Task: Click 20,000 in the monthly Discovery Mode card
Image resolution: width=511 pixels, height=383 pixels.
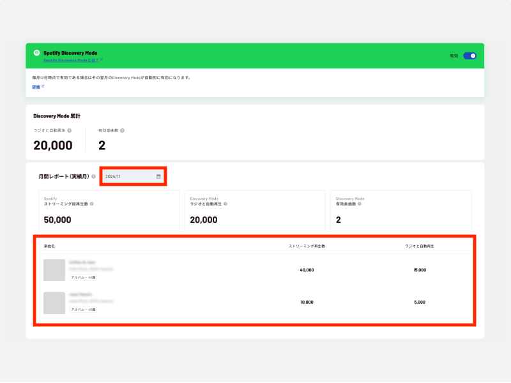Action: tap(204, 220)
